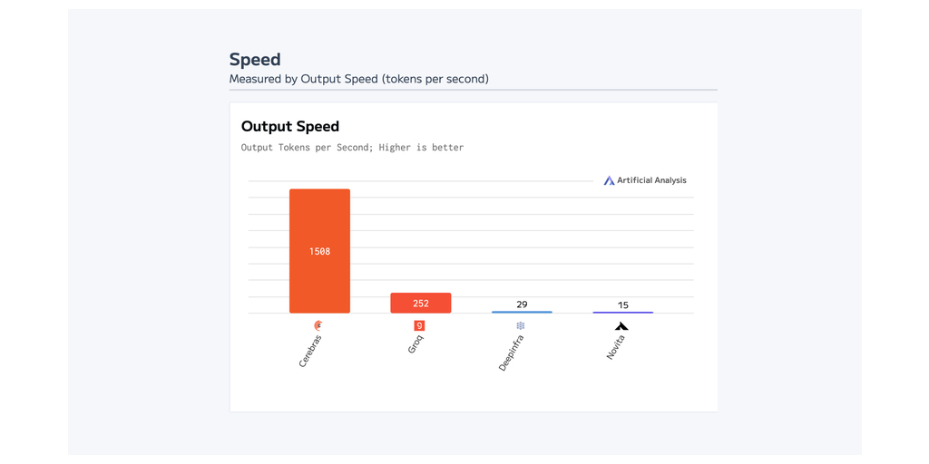Click the thin purple Novita bar line
929x464 pixels.
pyautogui.click(x=622, y=312)
